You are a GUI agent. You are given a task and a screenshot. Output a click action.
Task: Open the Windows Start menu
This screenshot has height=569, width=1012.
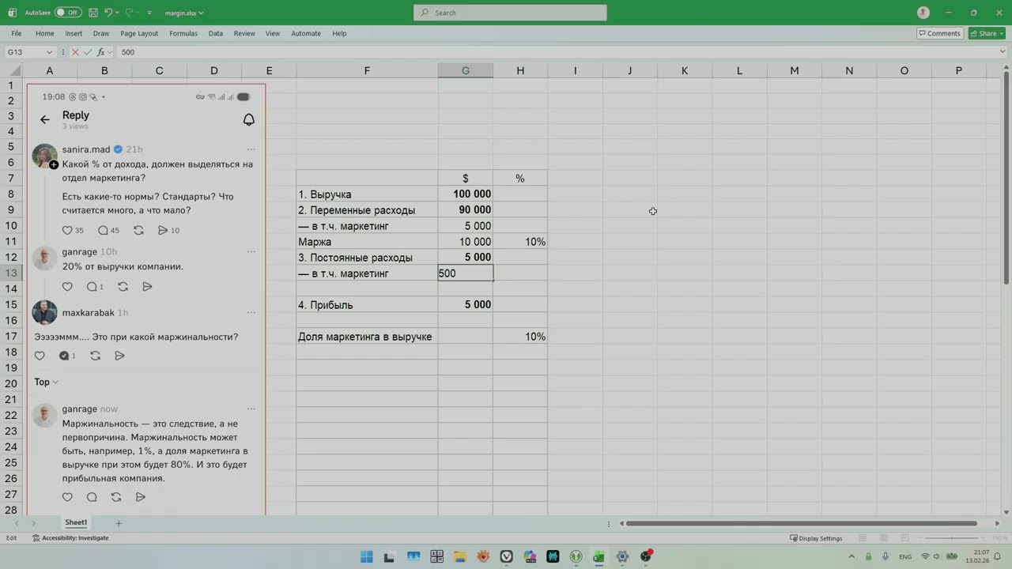pos(366,556)
